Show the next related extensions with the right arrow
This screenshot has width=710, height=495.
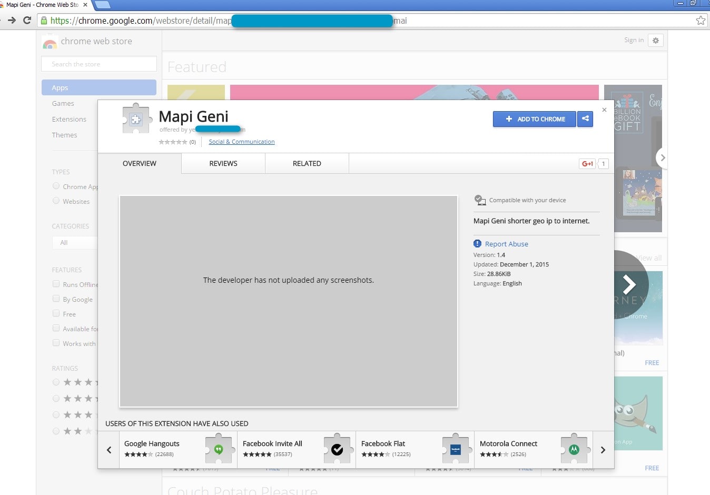click(x=603, y=450)
